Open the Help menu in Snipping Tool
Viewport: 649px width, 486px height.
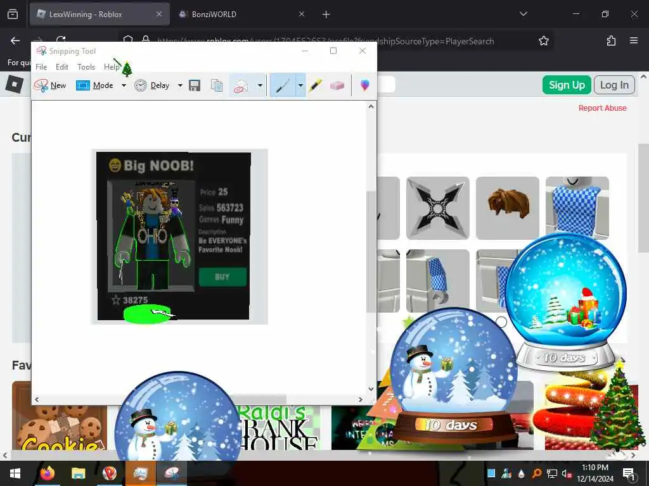(x=112, y=67)
